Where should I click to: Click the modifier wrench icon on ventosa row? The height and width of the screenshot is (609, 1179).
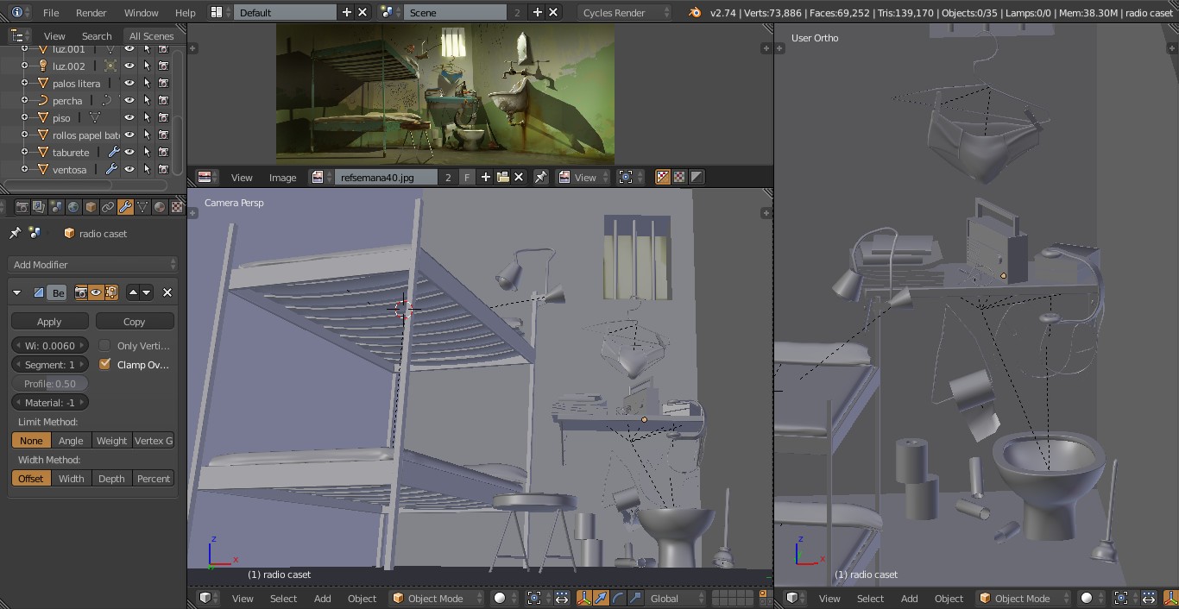[110, 169]
